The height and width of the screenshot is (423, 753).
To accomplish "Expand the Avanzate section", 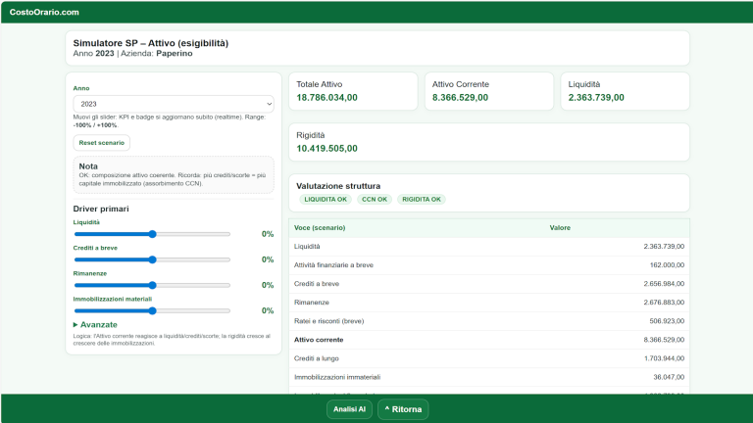I will point(95,324).
